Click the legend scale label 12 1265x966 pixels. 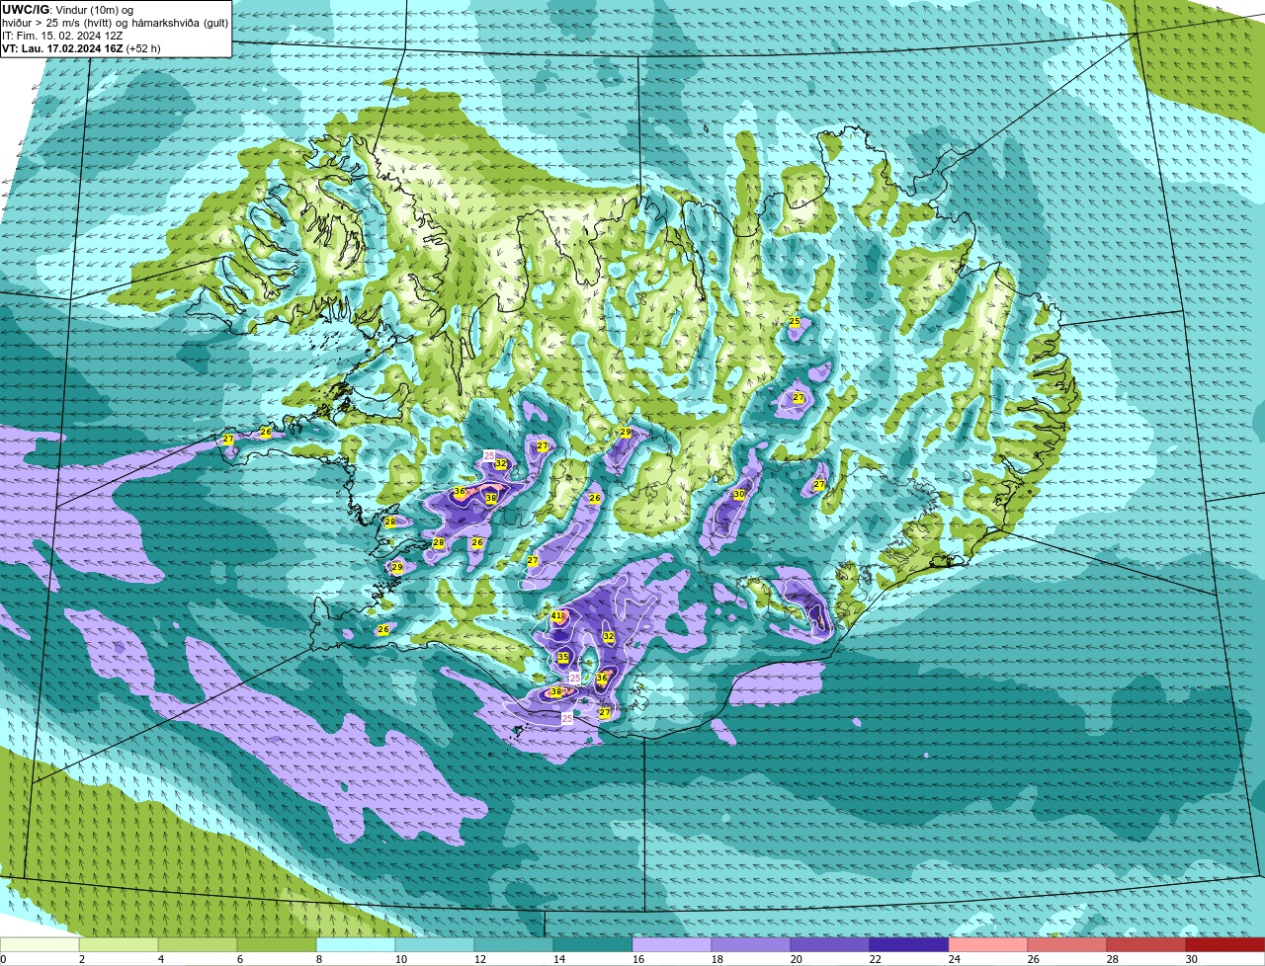click(x=479, y=959)
